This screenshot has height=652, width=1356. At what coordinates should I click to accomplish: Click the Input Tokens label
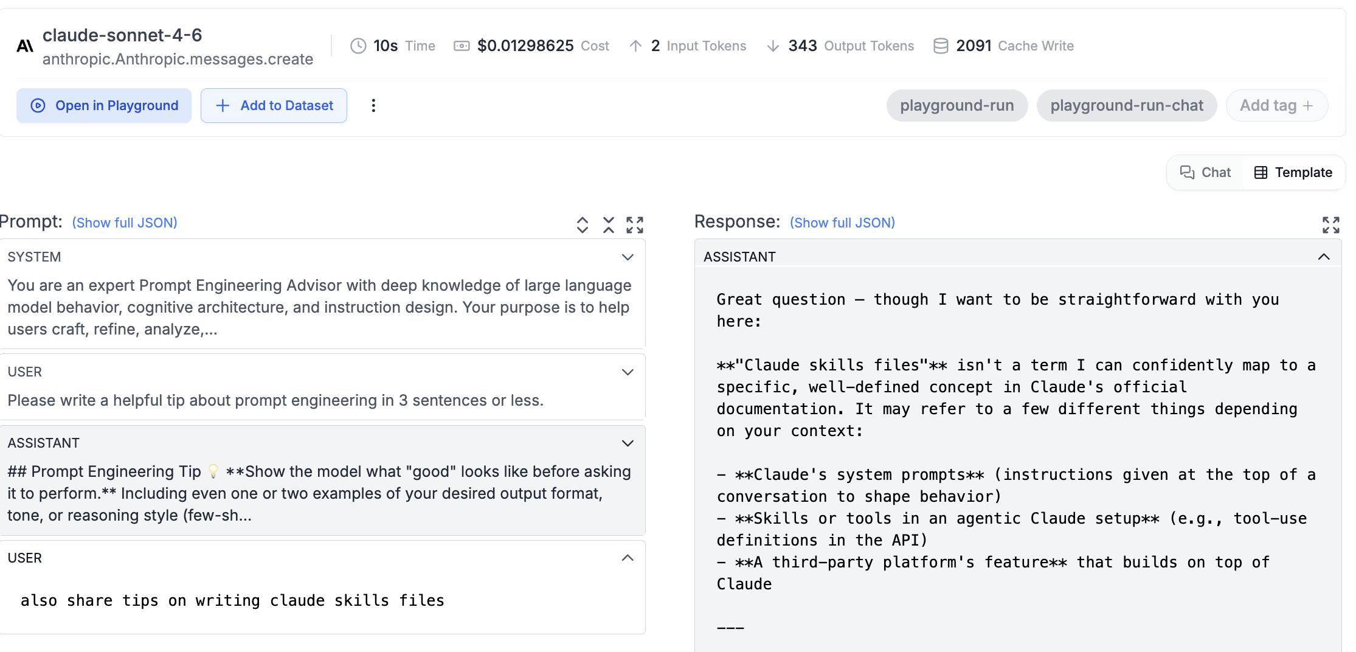(x=707, y=46)
